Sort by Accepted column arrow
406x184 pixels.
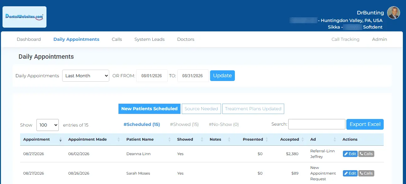[303, 139]
